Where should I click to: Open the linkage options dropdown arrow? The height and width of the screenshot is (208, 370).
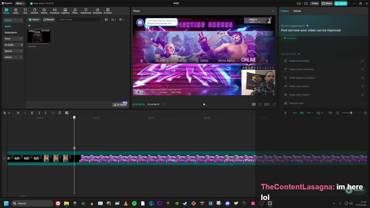pyautogui.click(x=312, y=113)
